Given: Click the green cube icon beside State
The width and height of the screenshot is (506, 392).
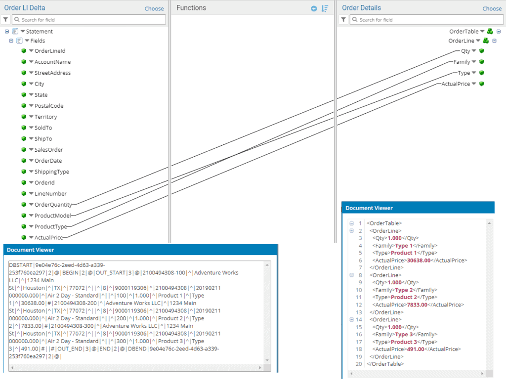Looking at the screenshot, I should [x=24, y=94].
